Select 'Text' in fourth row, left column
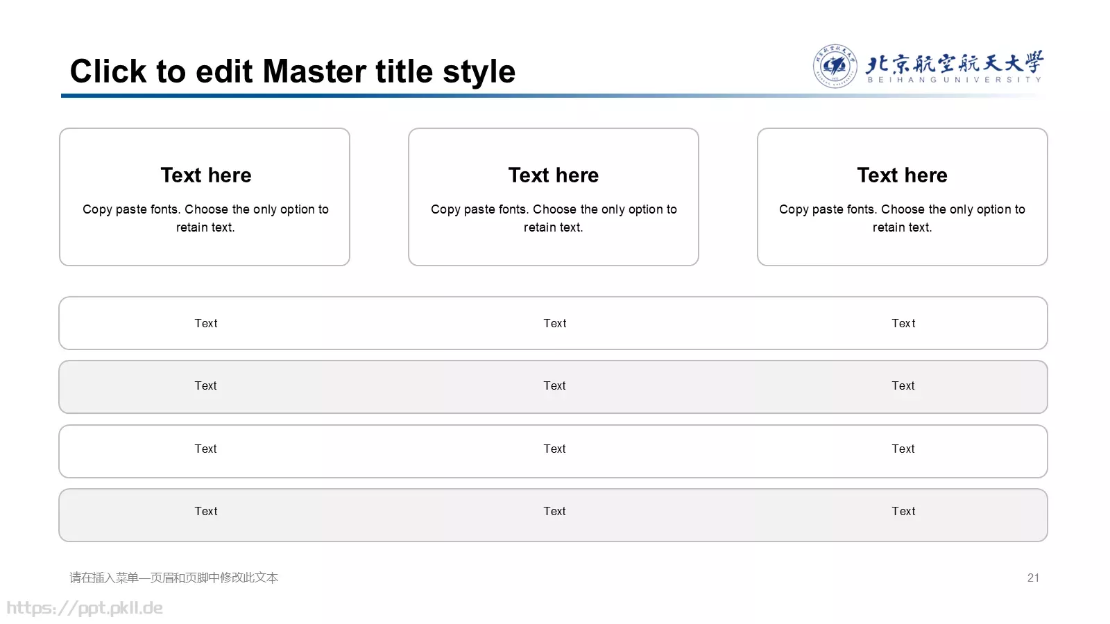Viewport: 1110px width, 624px height. tap(206, 511)
